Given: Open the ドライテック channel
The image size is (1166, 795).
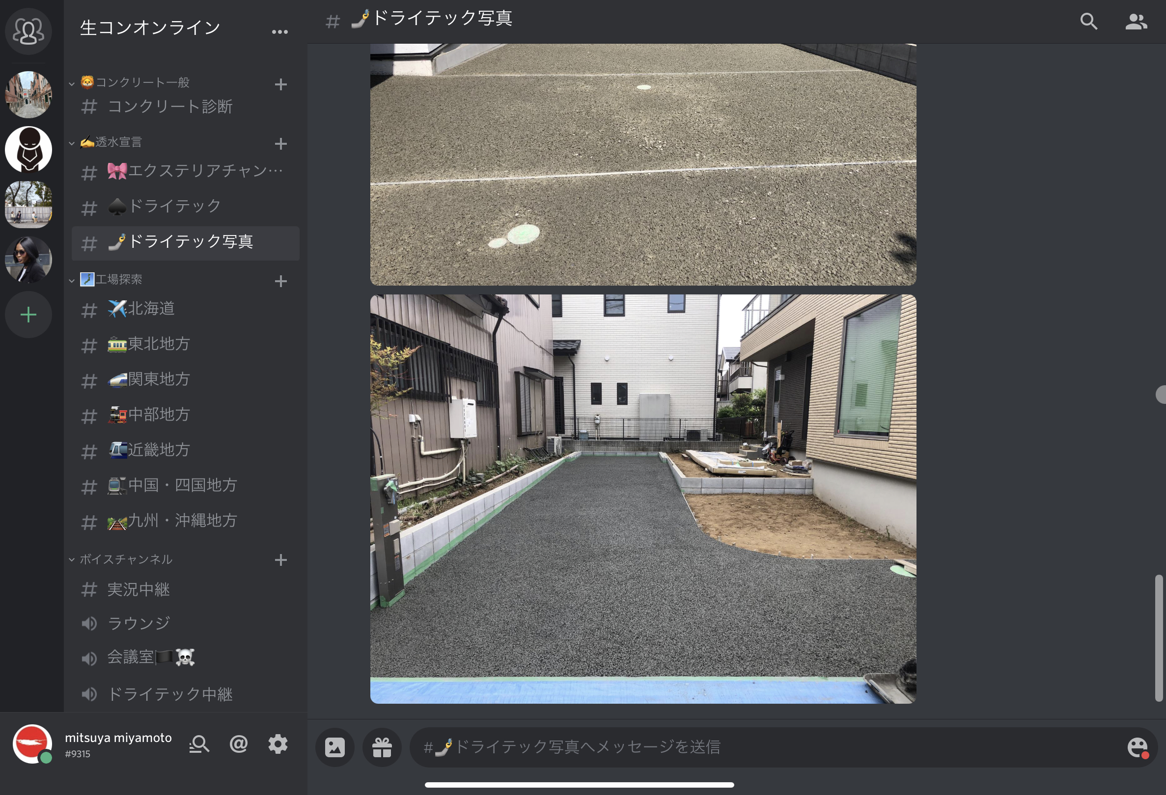Looking at the screenshot, I should 185,207.
